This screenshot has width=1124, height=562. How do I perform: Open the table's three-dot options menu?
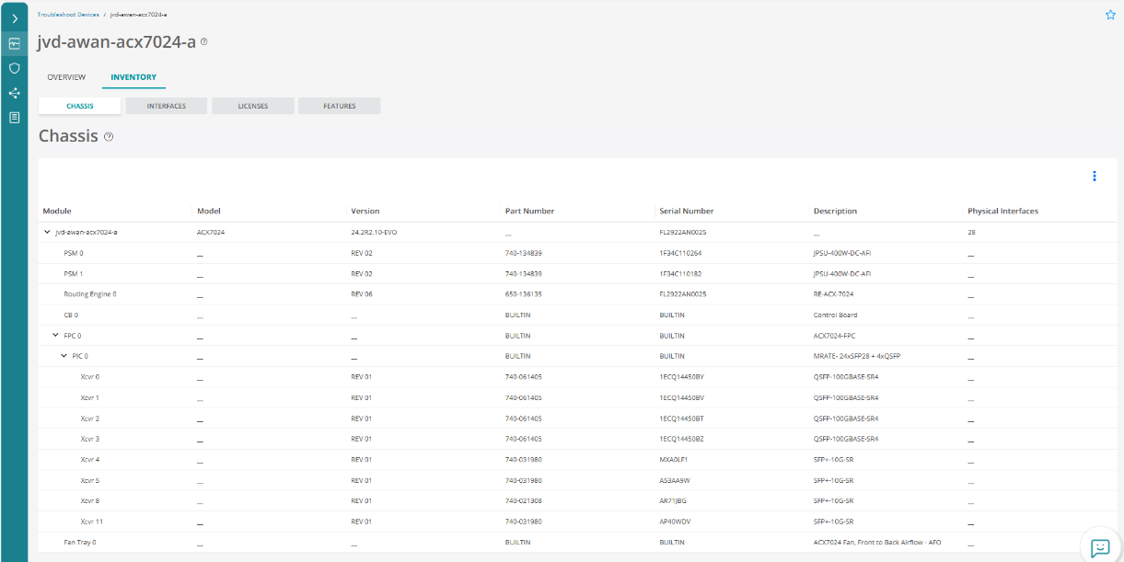coord(1094,177)
